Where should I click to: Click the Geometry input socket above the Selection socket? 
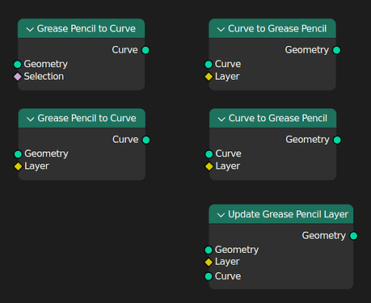click(18, 65)
